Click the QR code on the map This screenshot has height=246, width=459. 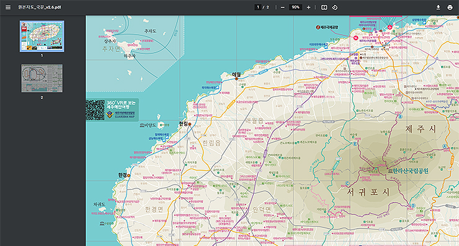coord(95,110)
